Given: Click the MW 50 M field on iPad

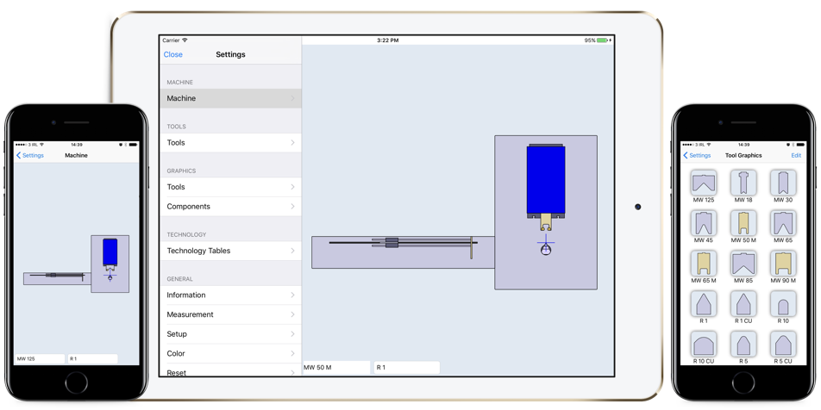Looking at the screenshot, I should [x=335, y=368].
